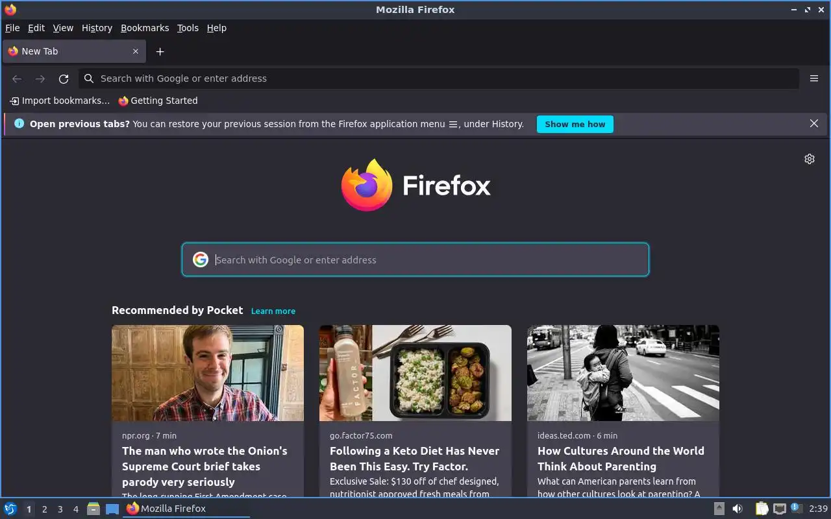Click go.factor75.com source text
Viewport: 831px width, 519px height.
[x=361, y=435]
